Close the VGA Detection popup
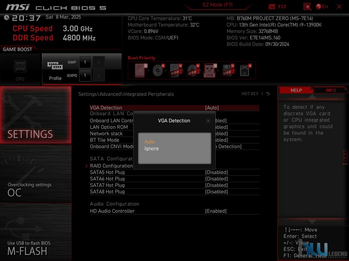This screenshot has width=349, height=261. (x=208, y=120)
